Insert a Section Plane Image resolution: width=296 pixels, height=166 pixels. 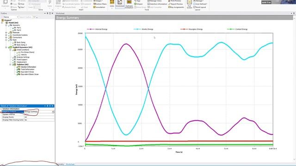point(100,4)
